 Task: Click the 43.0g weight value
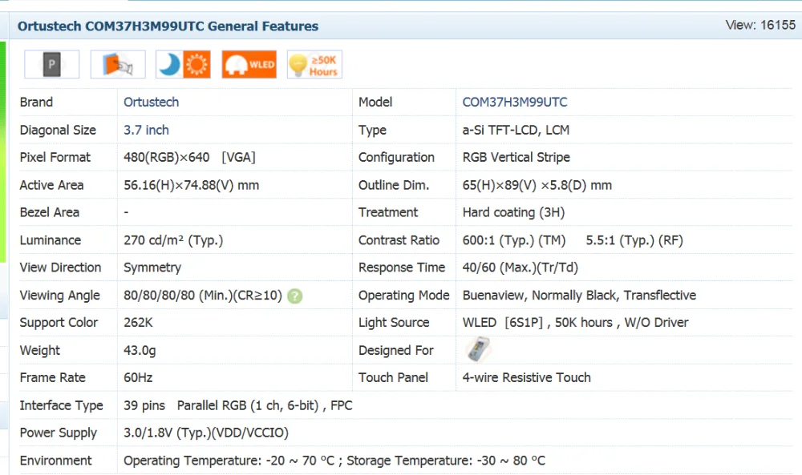(x=140, y=350)
